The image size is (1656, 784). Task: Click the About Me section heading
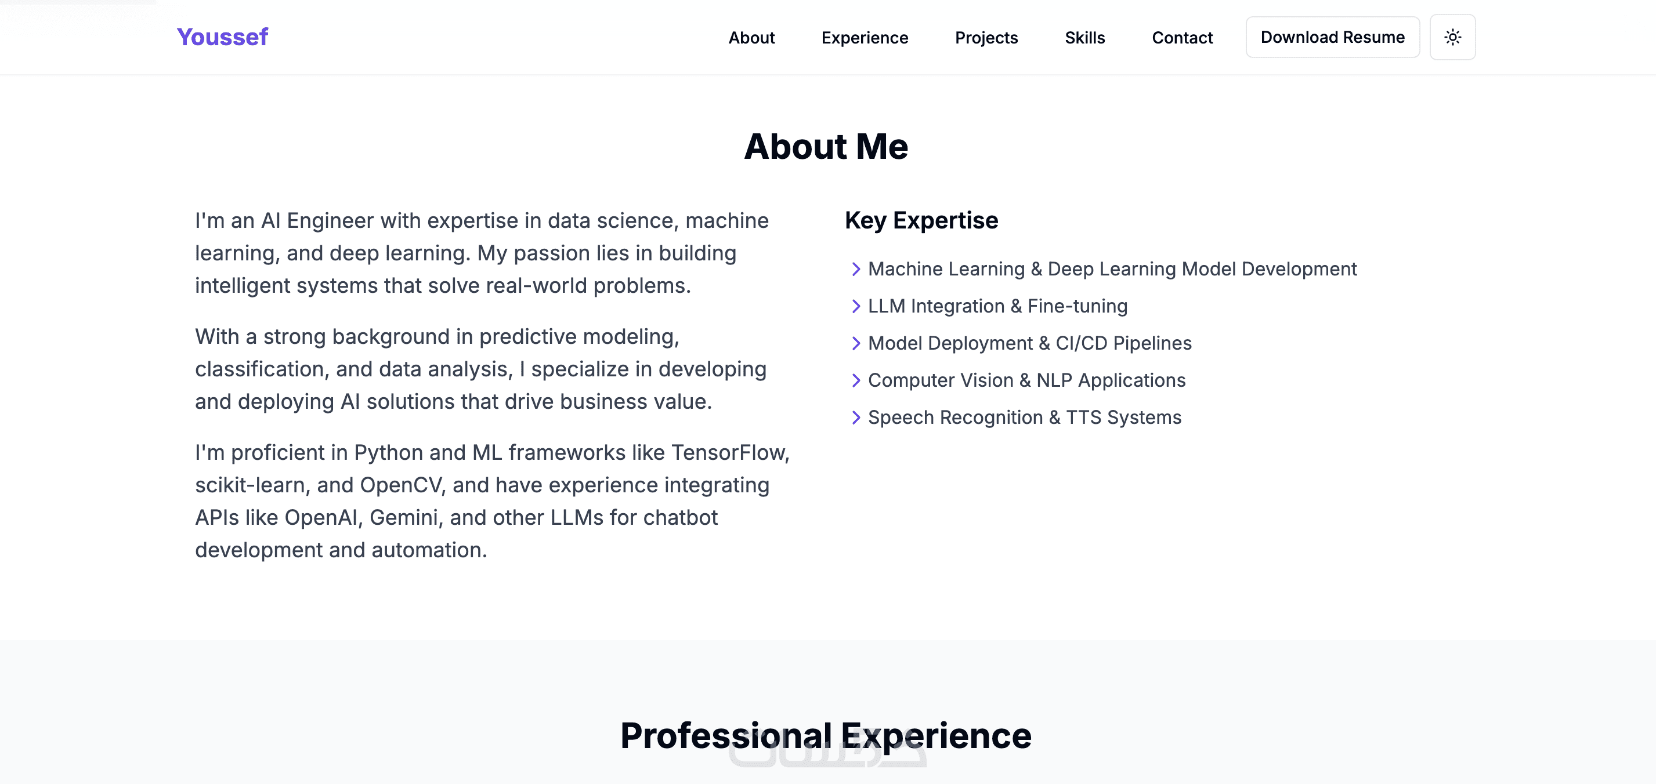pyautogui.click(x=826, y=147)
